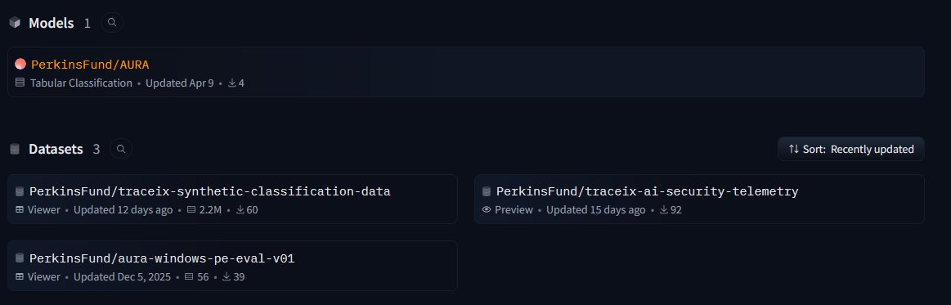Click the Tabular Classification label
This screenshot has width=951, height=305.
[81, 83]
